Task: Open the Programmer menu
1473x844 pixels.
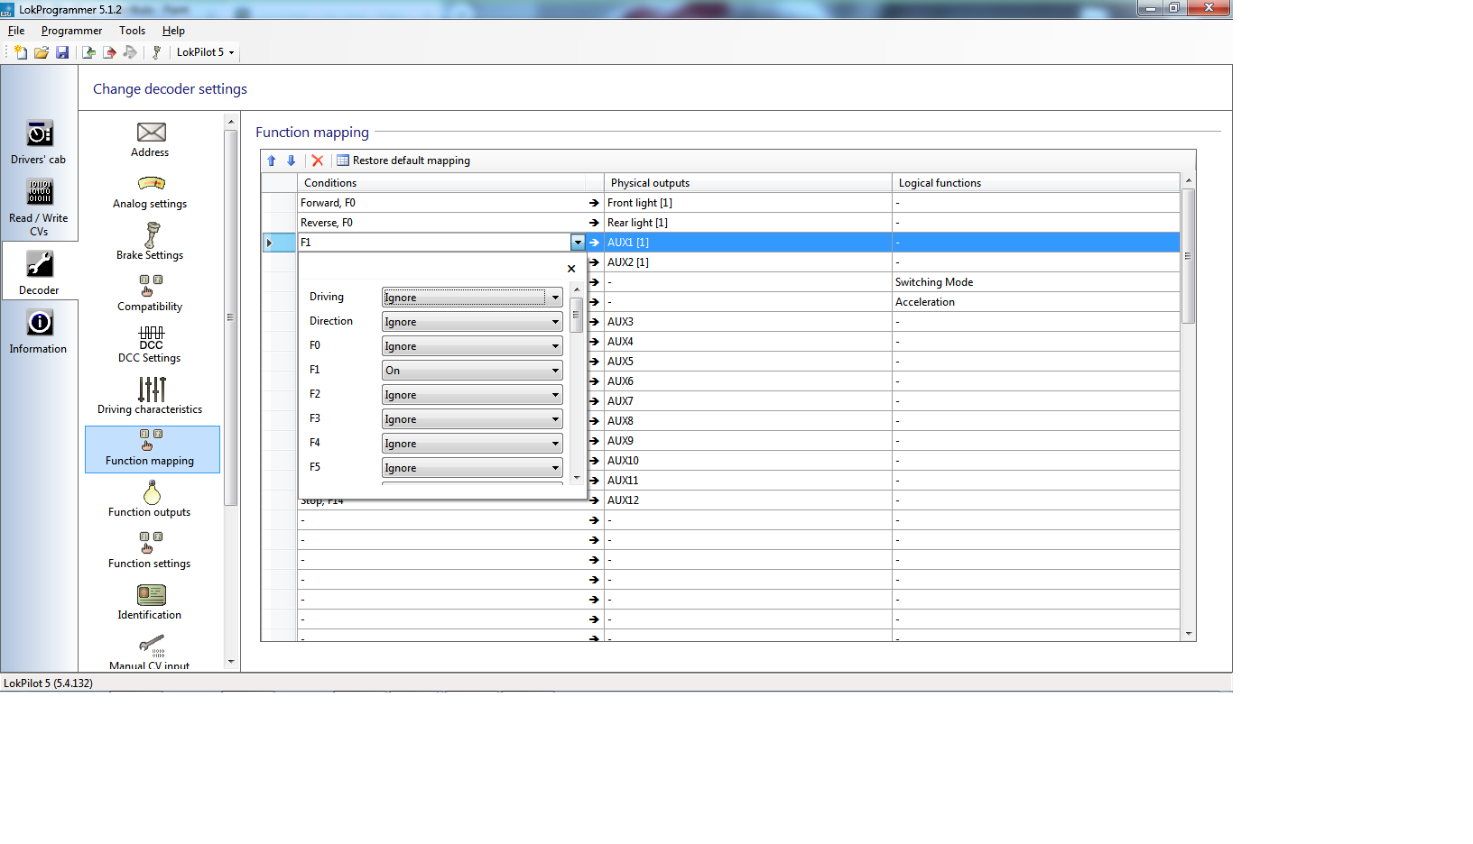Action: coord(71,31)
